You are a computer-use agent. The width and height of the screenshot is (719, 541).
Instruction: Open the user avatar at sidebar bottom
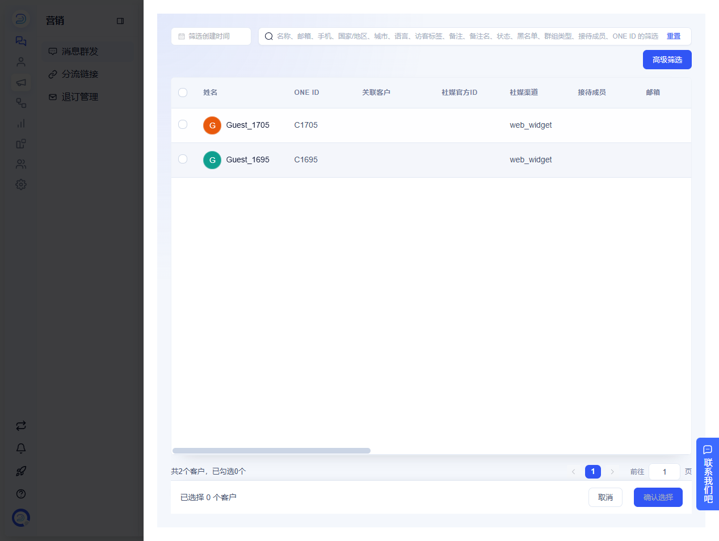point(21,518)
